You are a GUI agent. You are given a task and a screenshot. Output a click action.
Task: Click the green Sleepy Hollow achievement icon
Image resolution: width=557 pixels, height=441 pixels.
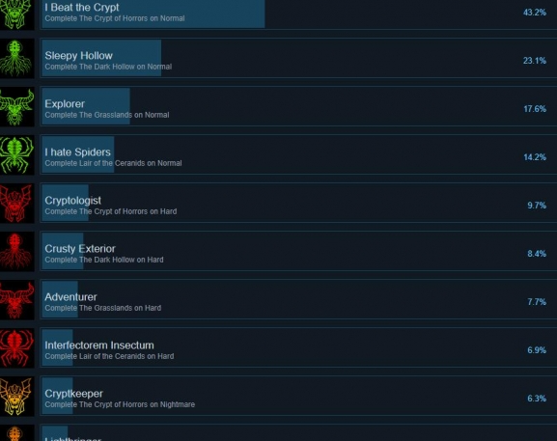(16, 58)
